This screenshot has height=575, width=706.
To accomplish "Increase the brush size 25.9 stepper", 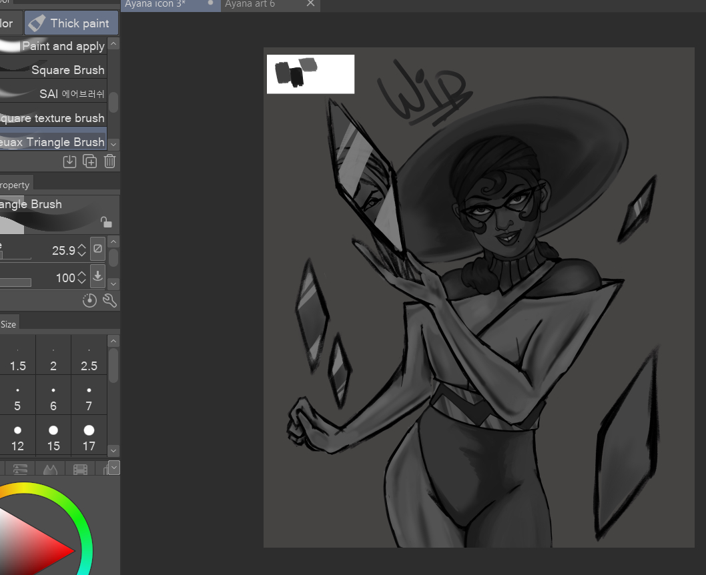I will 81,246.
